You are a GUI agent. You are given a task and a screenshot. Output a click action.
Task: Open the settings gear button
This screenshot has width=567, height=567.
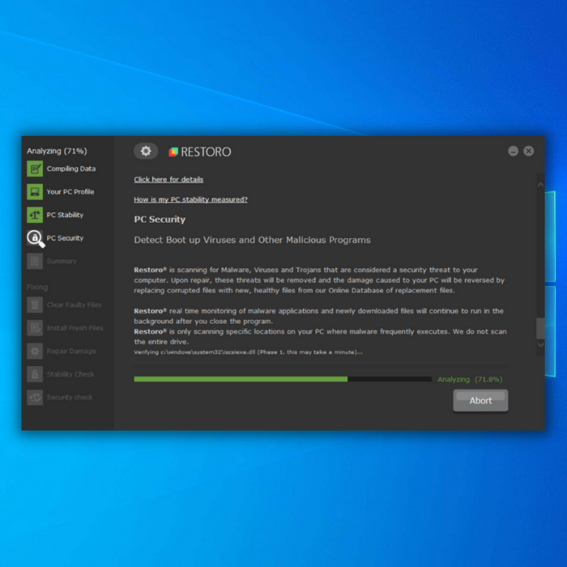[x=146, y=151]
